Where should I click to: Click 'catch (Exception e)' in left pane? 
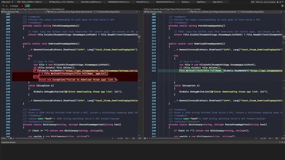[x=41, y=86]
